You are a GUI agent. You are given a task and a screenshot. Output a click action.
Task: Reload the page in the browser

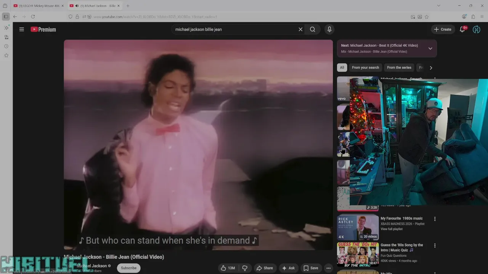coord(33,17)
